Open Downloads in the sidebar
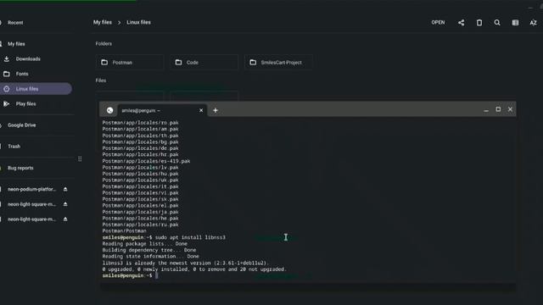Screen dimensions: 543x305 (28, 58)
